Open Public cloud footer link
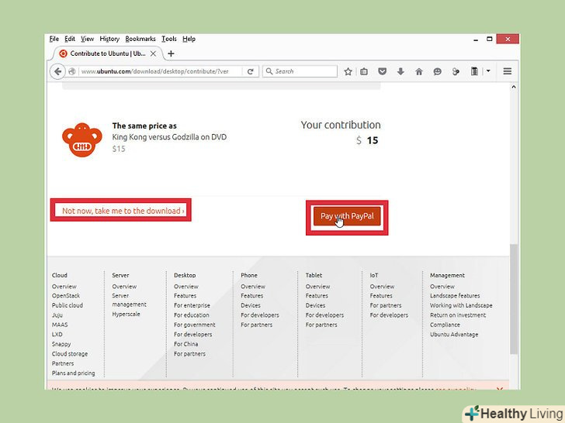This screenshot has width=565, height=423. click(68, 305)
